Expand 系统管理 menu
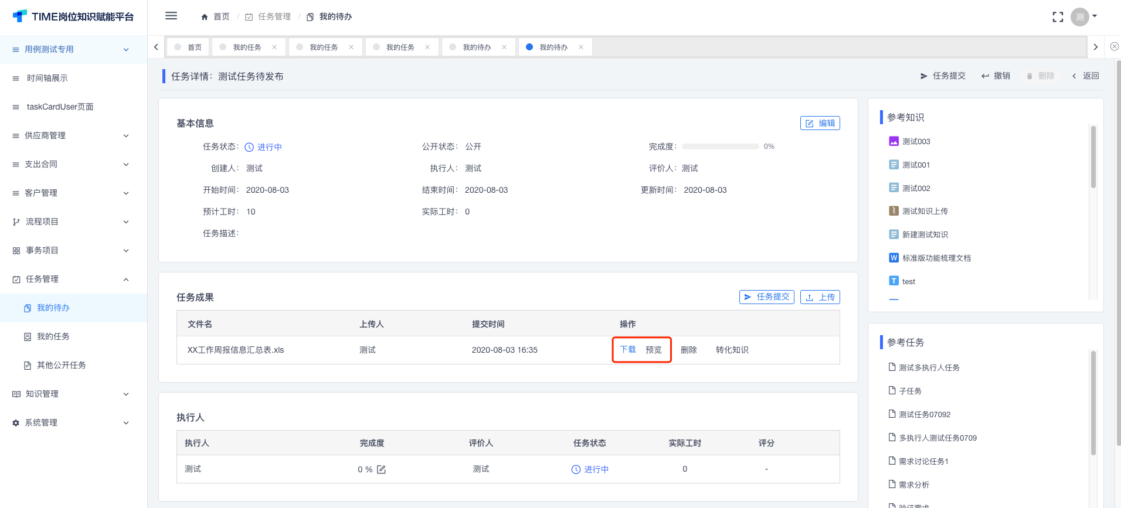This screenshot has height=508, width=1121. pyautogui.click(x=73, y=422)
